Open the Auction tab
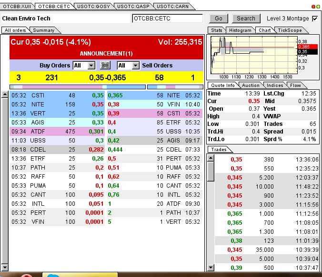Screen dimensions: 322x277 click(251, 85)
